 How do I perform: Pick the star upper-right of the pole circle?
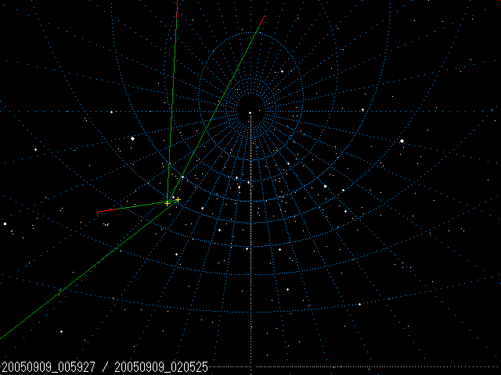[282, 71]
